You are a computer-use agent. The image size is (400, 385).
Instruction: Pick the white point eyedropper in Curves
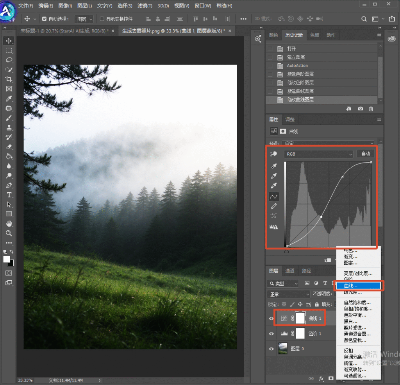tap(274, 186)
